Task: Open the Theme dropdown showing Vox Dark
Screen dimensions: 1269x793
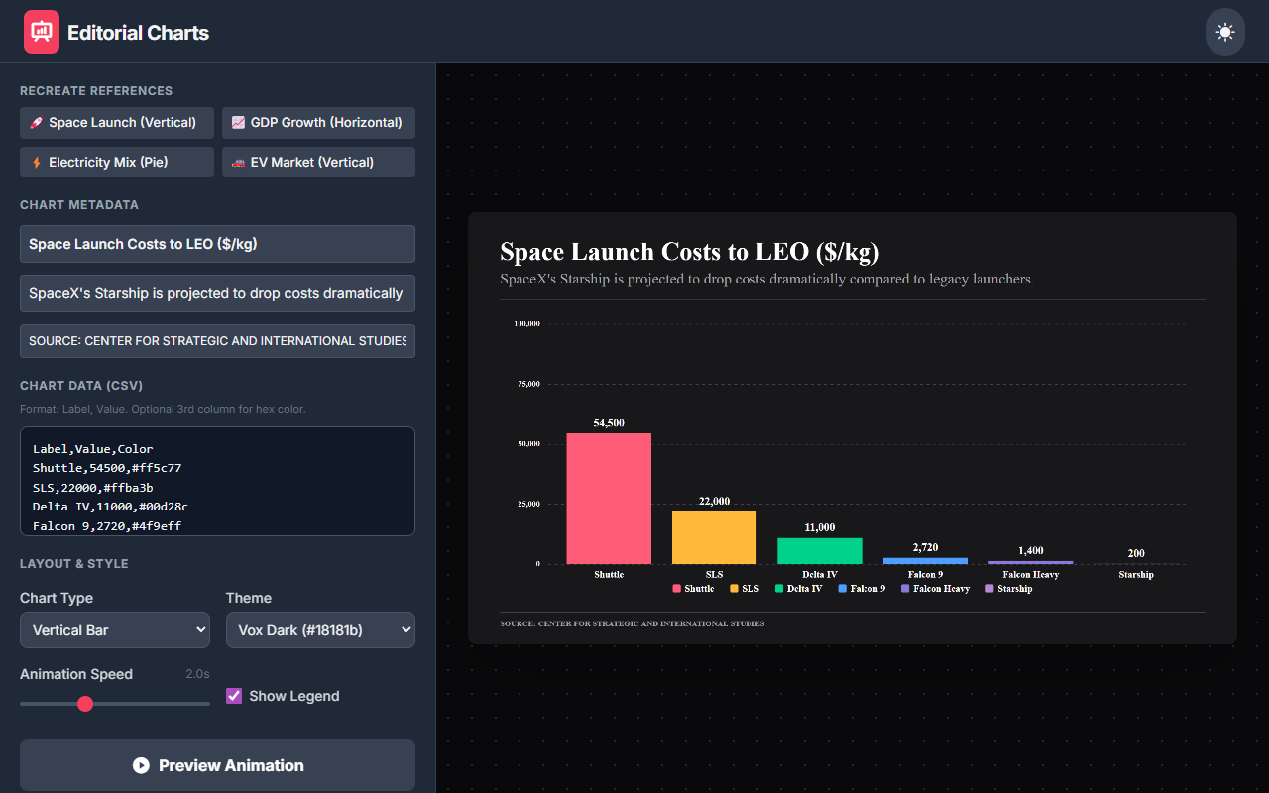Action: click(x=320, y=630)
